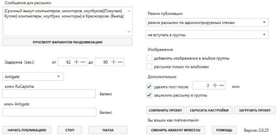This screenshot has width=278, height=138.
Task: Toggle 'зациклить рассылку в группы' checkbox
Action: point(149,95)
